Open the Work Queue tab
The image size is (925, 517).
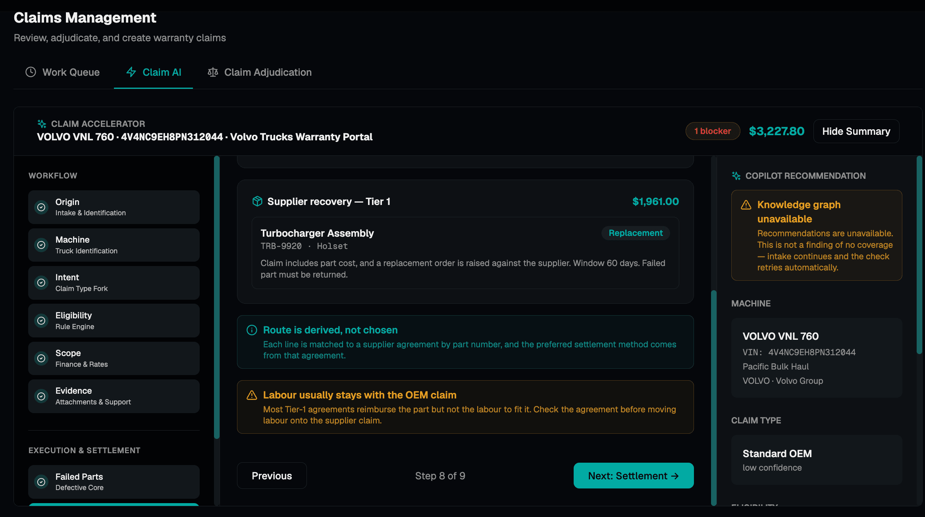coord(63,72)
